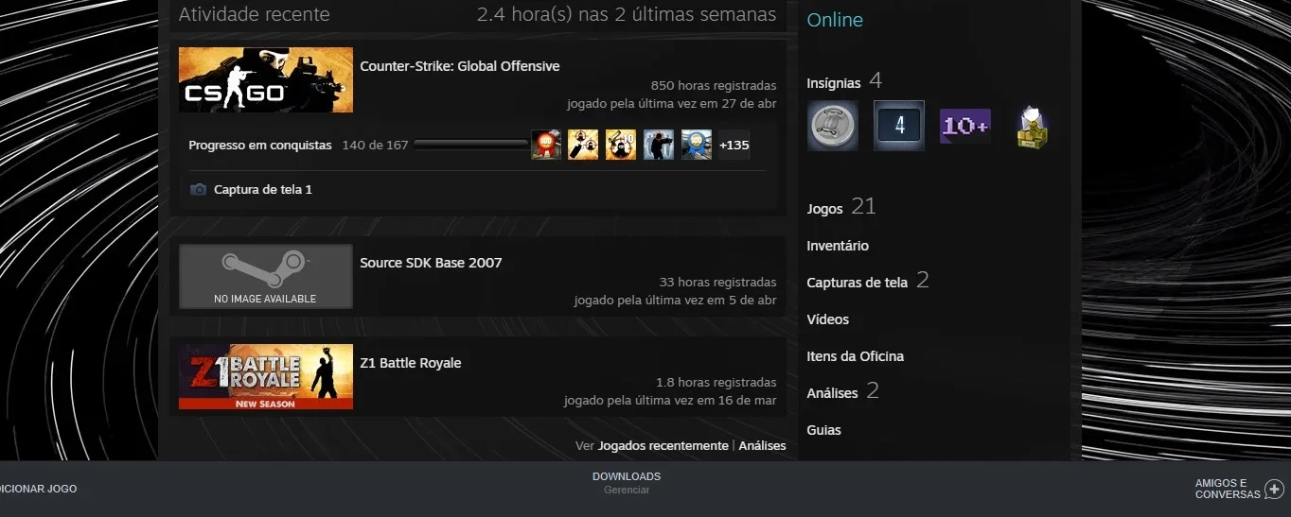Viewport: 1291px width, 517px height.
Task: Click the 850 horas registradas text
Action: [714, 86]
